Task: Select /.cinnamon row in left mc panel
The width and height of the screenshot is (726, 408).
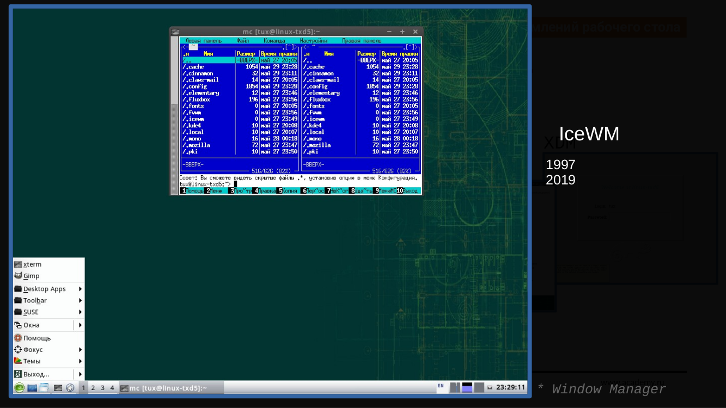Action: (240, 73)
